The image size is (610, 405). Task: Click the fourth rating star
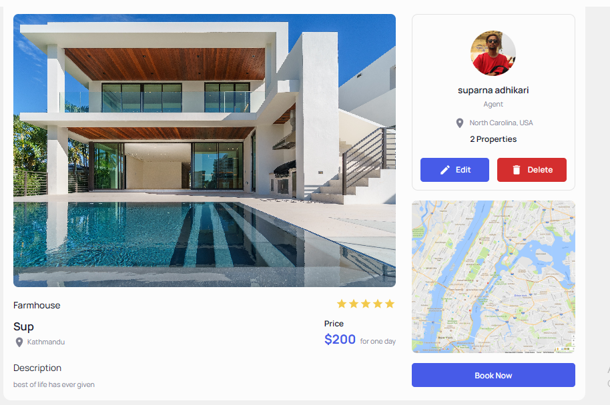(x=378, y=304)
